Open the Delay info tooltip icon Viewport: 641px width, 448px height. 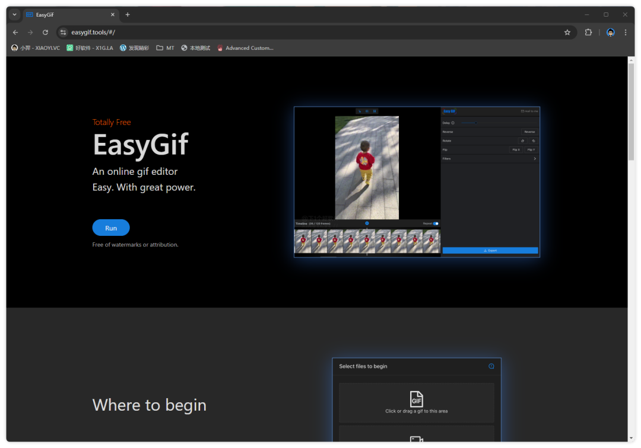[452, 123]
